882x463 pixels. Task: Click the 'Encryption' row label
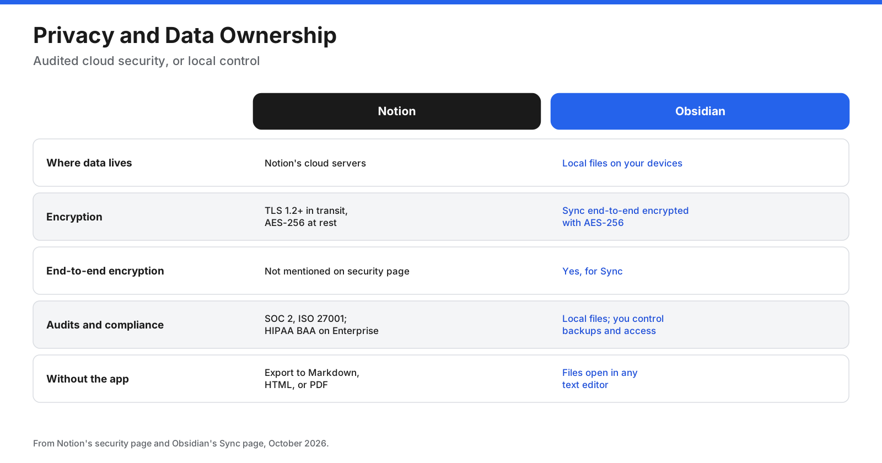pyautogui.click(x=74, y=217)
